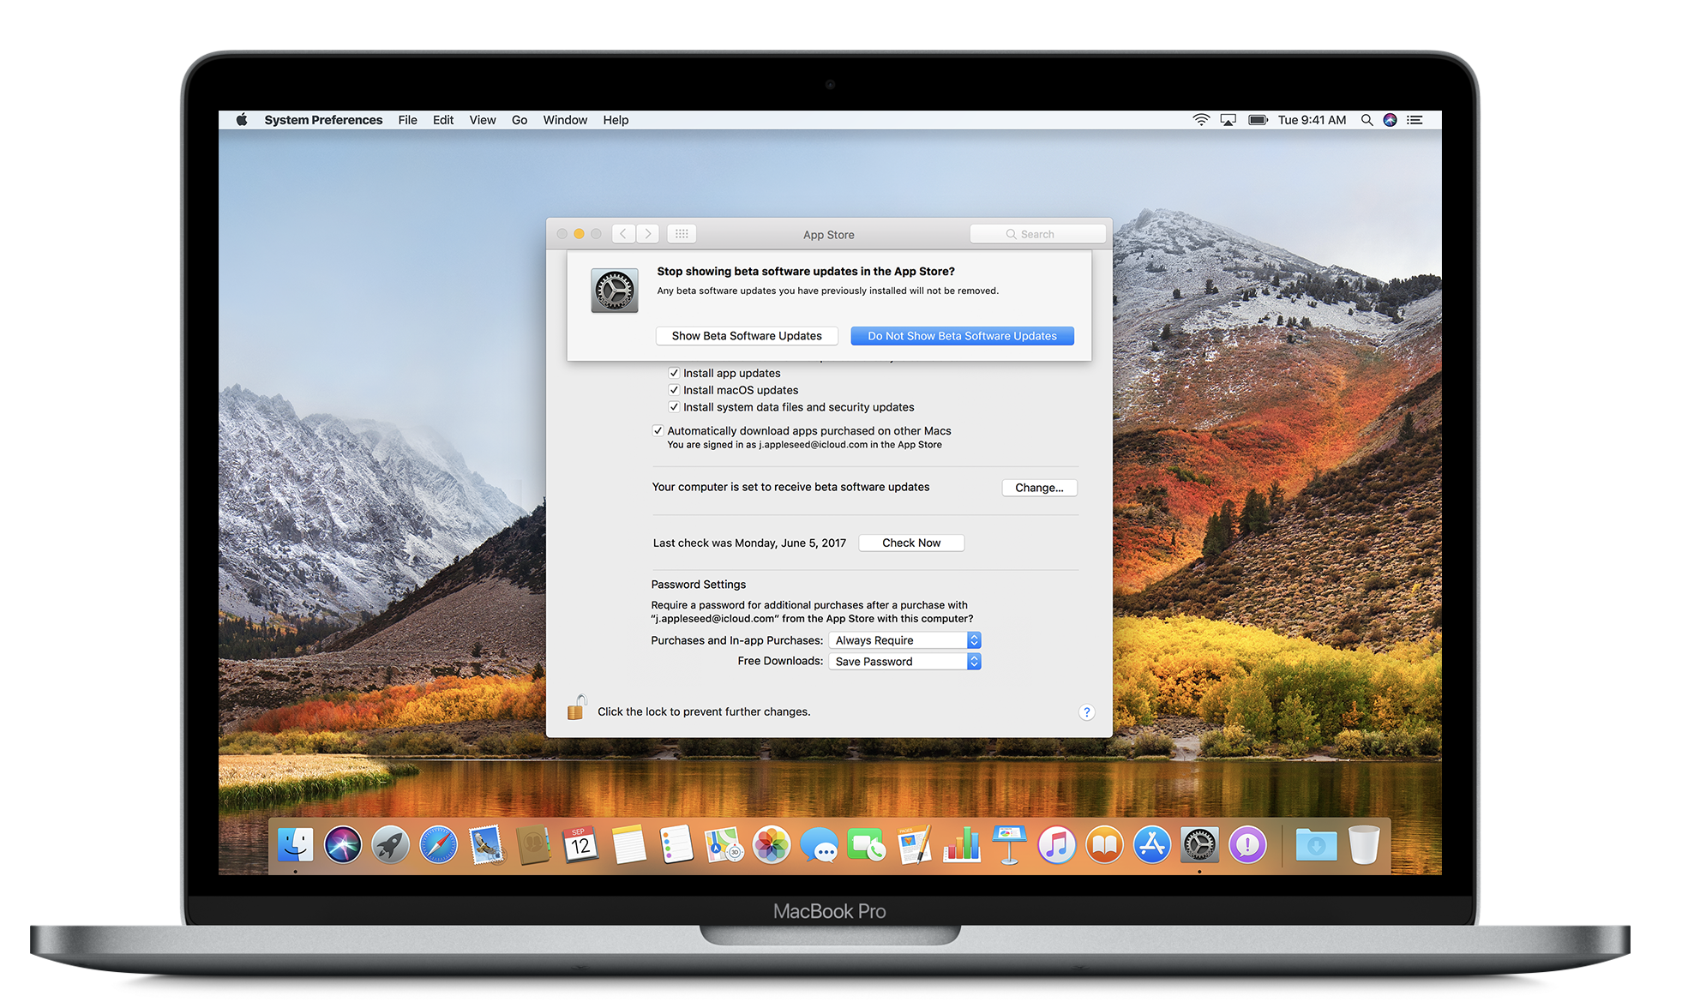Open FaceTime from the Dock
Viewport: 1682px width, 1008px height.
click(x=867, y=845)
